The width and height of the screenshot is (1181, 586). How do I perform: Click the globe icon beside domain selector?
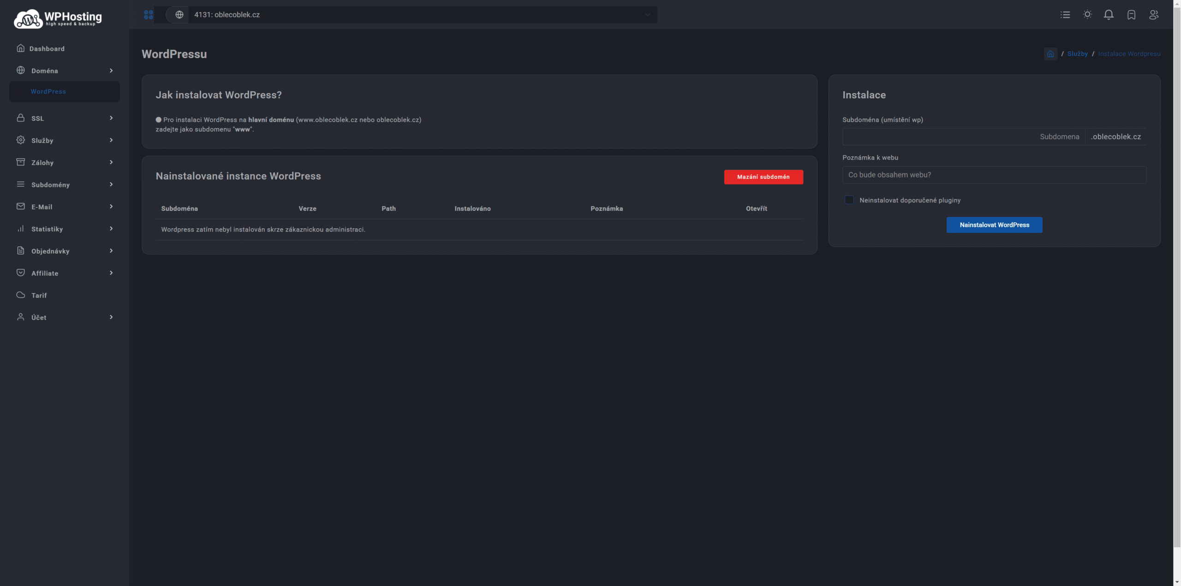click(179, 15)
